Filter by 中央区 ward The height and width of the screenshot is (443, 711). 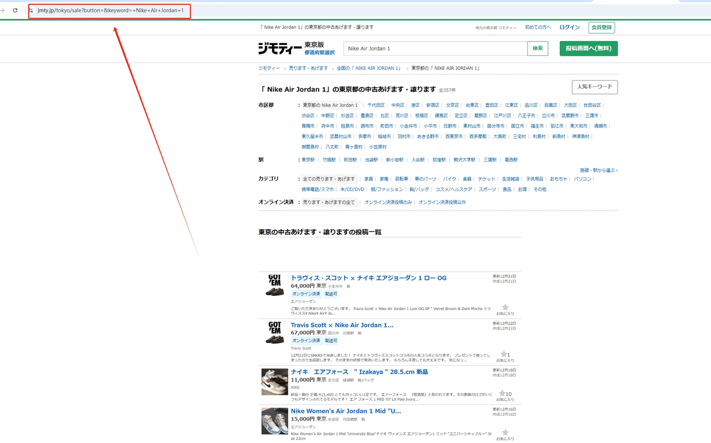[x=397, y=105]
